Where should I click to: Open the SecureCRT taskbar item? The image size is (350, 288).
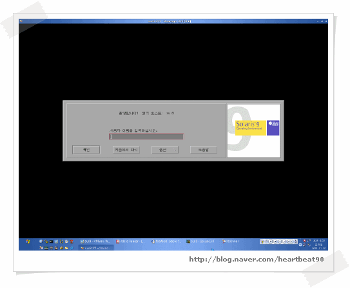(x=200, y=242)
